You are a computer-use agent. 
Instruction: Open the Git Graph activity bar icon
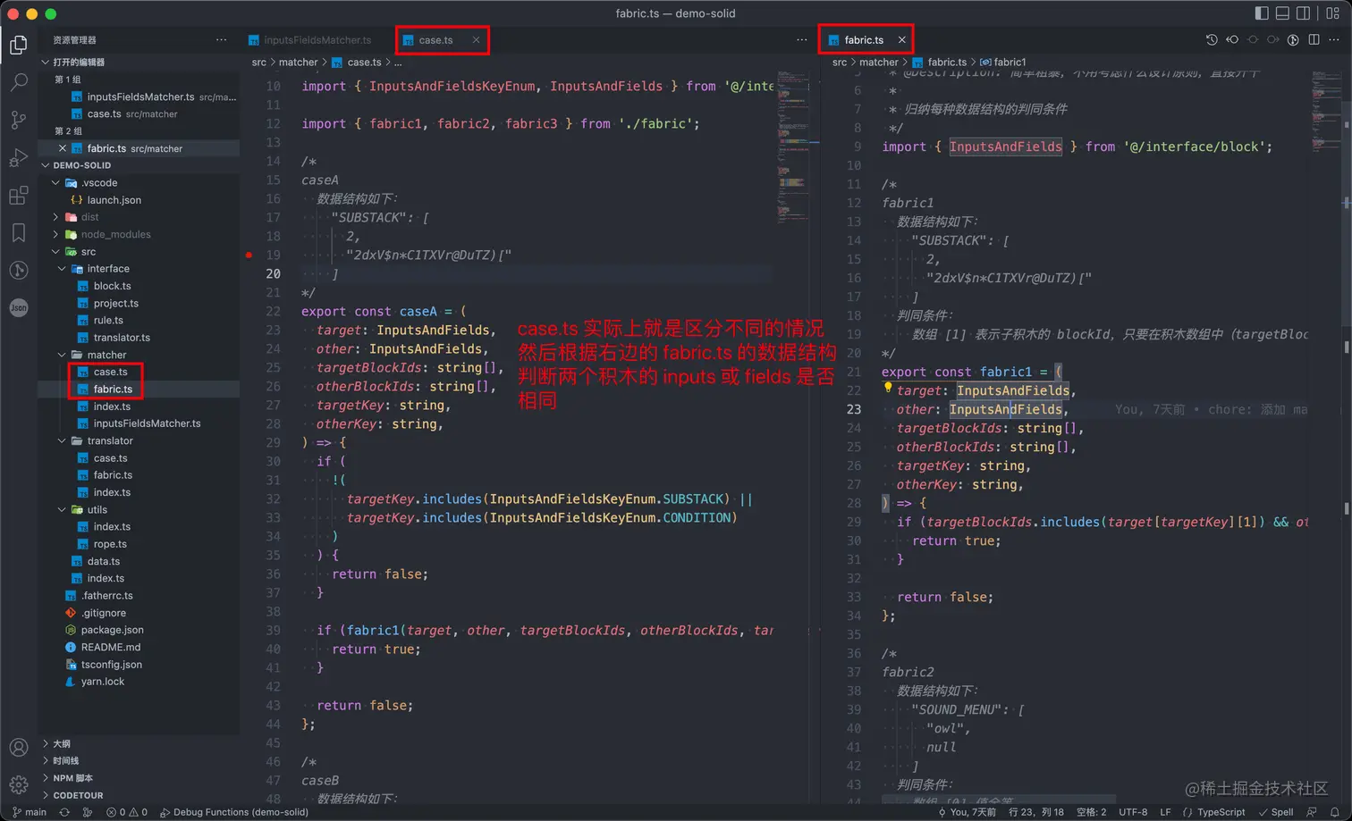[x=18, y=270]
